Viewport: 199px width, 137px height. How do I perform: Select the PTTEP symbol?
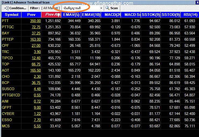(x=8, y=39)
